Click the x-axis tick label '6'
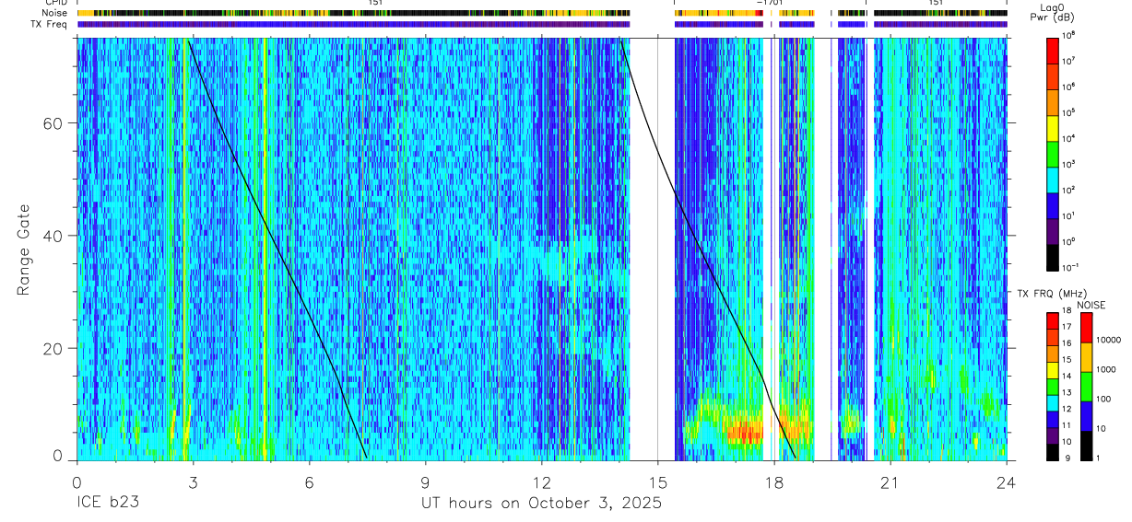The height and width of the screenshot is (522, 1132). click(x=309, y=481)
